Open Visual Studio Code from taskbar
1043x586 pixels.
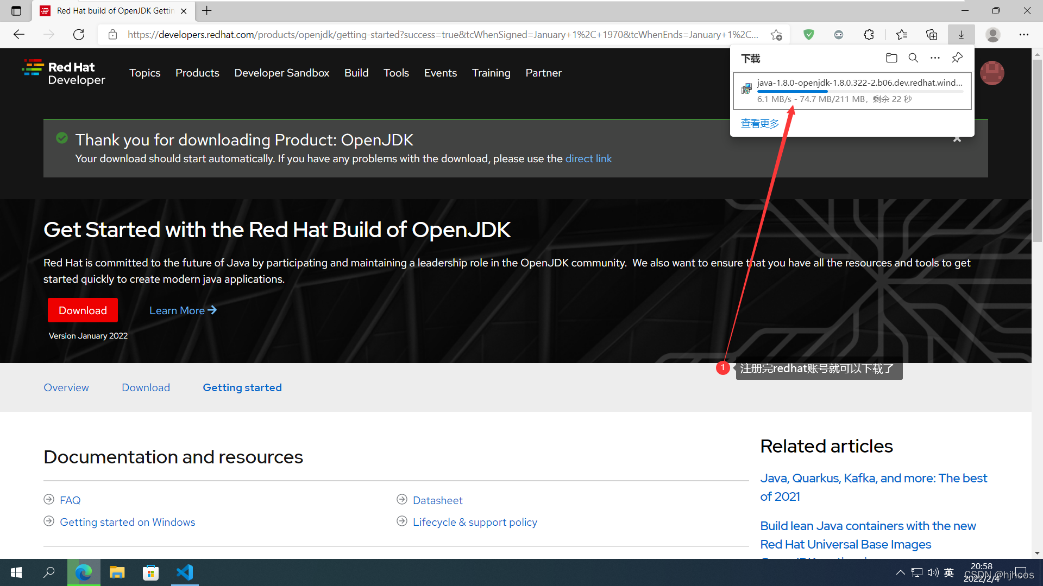(185, 572)
